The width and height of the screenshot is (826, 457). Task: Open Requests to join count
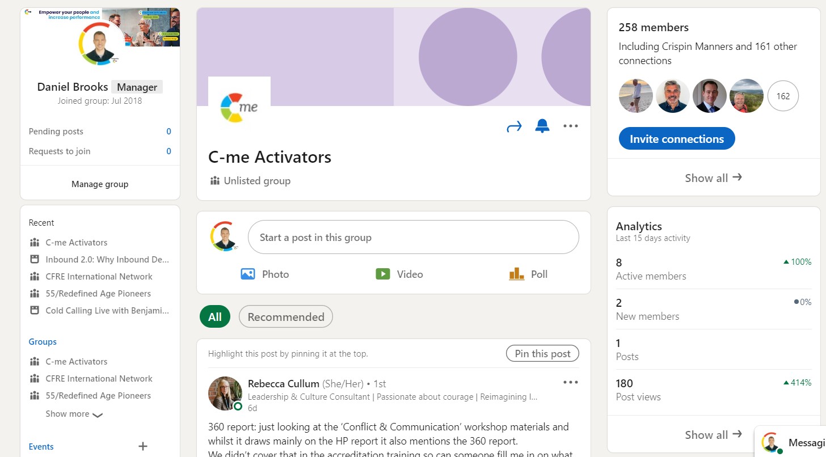pyautogui.click(x=168, y=151)
